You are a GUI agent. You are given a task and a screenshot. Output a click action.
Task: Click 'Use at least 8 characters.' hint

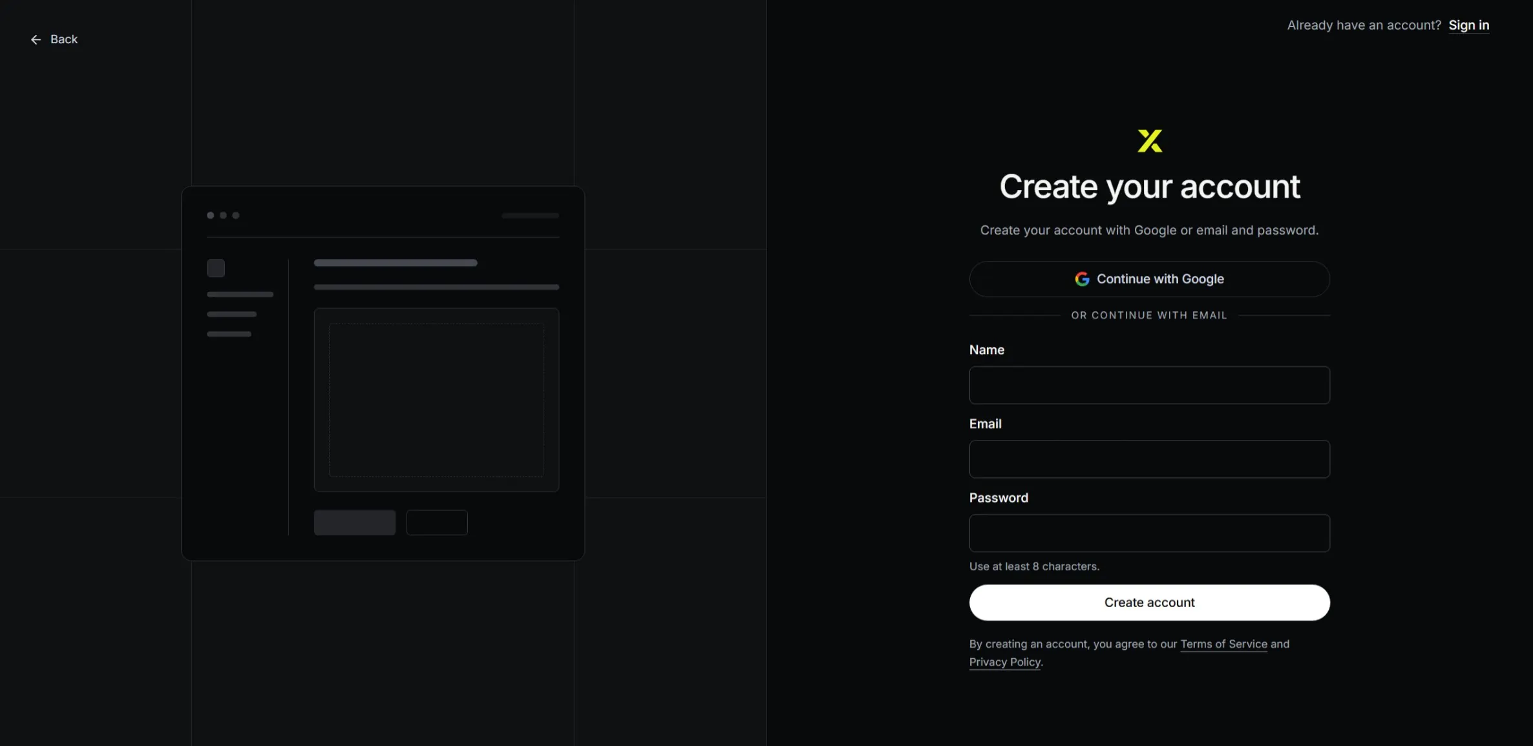tap(1034, 566)
